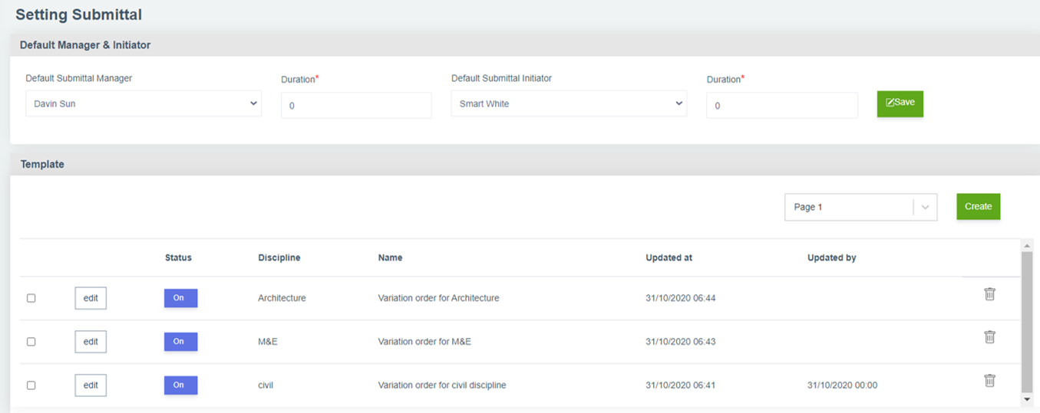Open the Page 1 selector dropdown
Viewport: 1040px width, 413px height.
[x=860, y=207]
